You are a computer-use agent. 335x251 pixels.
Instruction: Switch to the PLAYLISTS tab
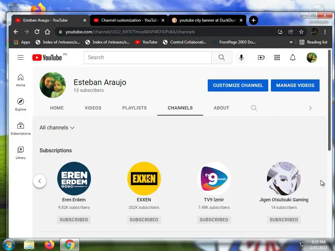point(134,108)
